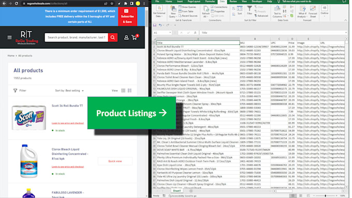The height and width of the screenshot is (198, 352).
Task: Open Sort by Best selling dropdown
Action: click(x=69, y=90)
